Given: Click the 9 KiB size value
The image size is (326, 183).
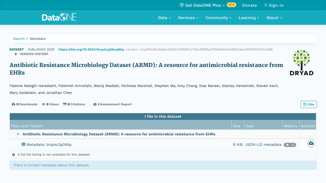Looking at the screenshot, I should click(238, 144).
